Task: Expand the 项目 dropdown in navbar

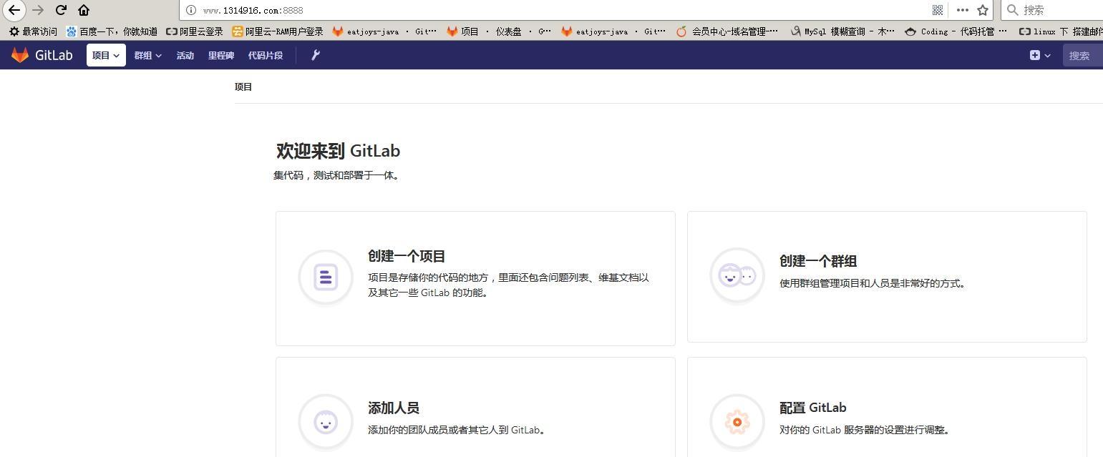Action: (106, 55)
